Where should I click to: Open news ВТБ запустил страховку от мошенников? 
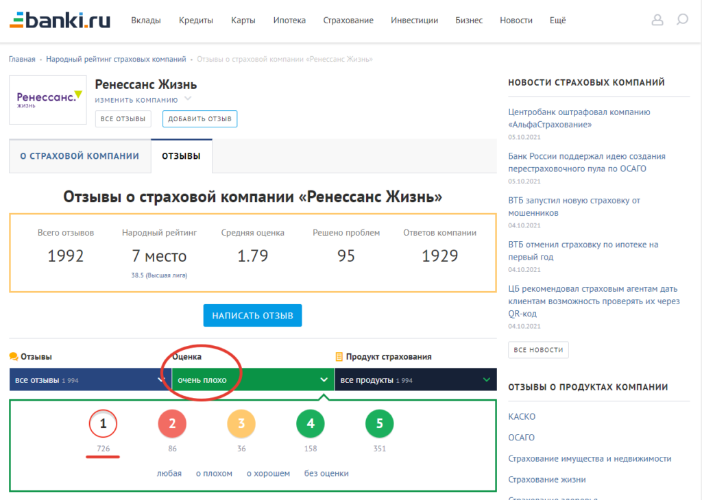(574, 207)
